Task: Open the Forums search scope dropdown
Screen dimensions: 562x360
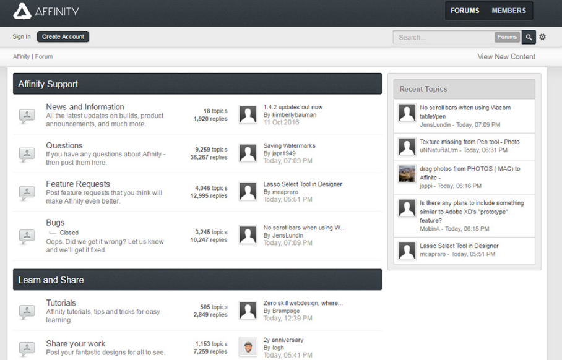Action: [x=507, y=37]
